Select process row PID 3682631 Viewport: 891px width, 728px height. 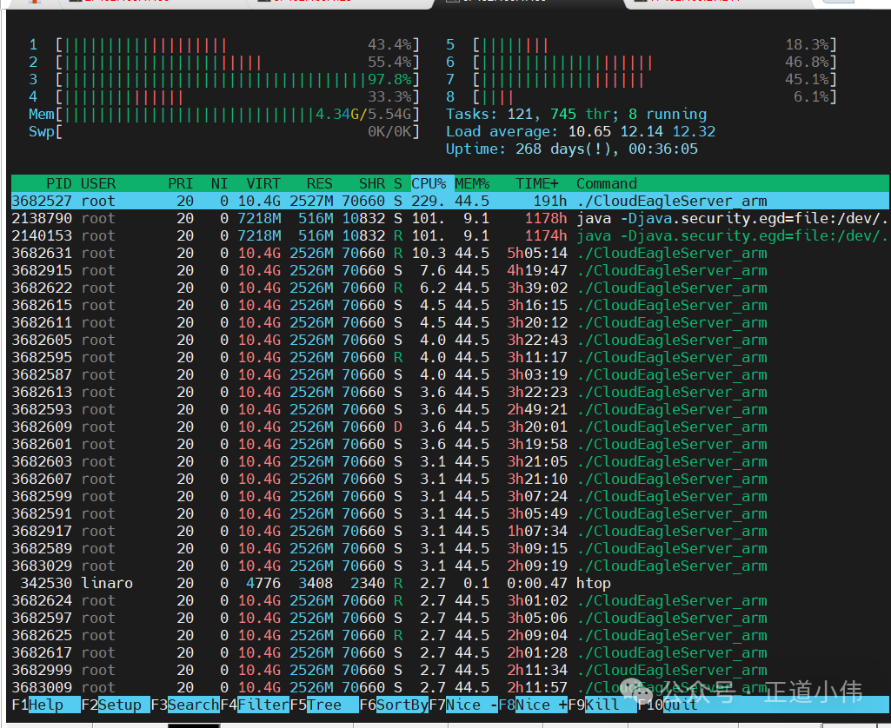pos(450,254)
